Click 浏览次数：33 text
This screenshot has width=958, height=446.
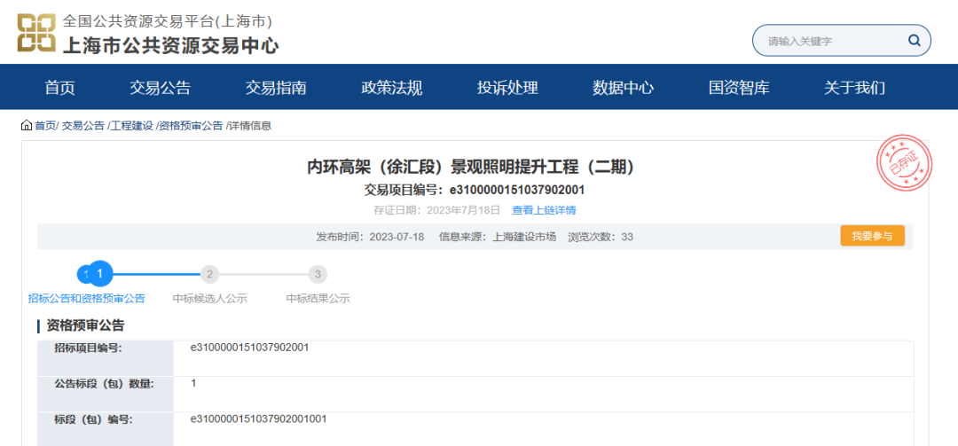tap(601, 237)
